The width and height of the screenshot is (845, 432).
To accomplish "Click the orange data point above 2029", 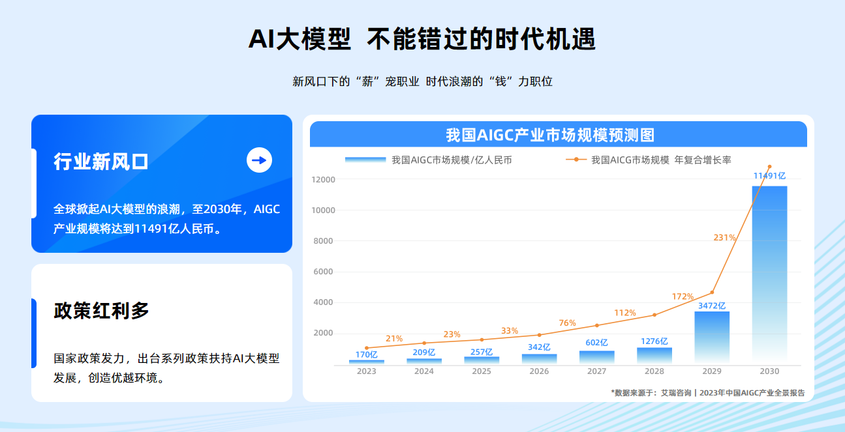I will tap(712, 292).
